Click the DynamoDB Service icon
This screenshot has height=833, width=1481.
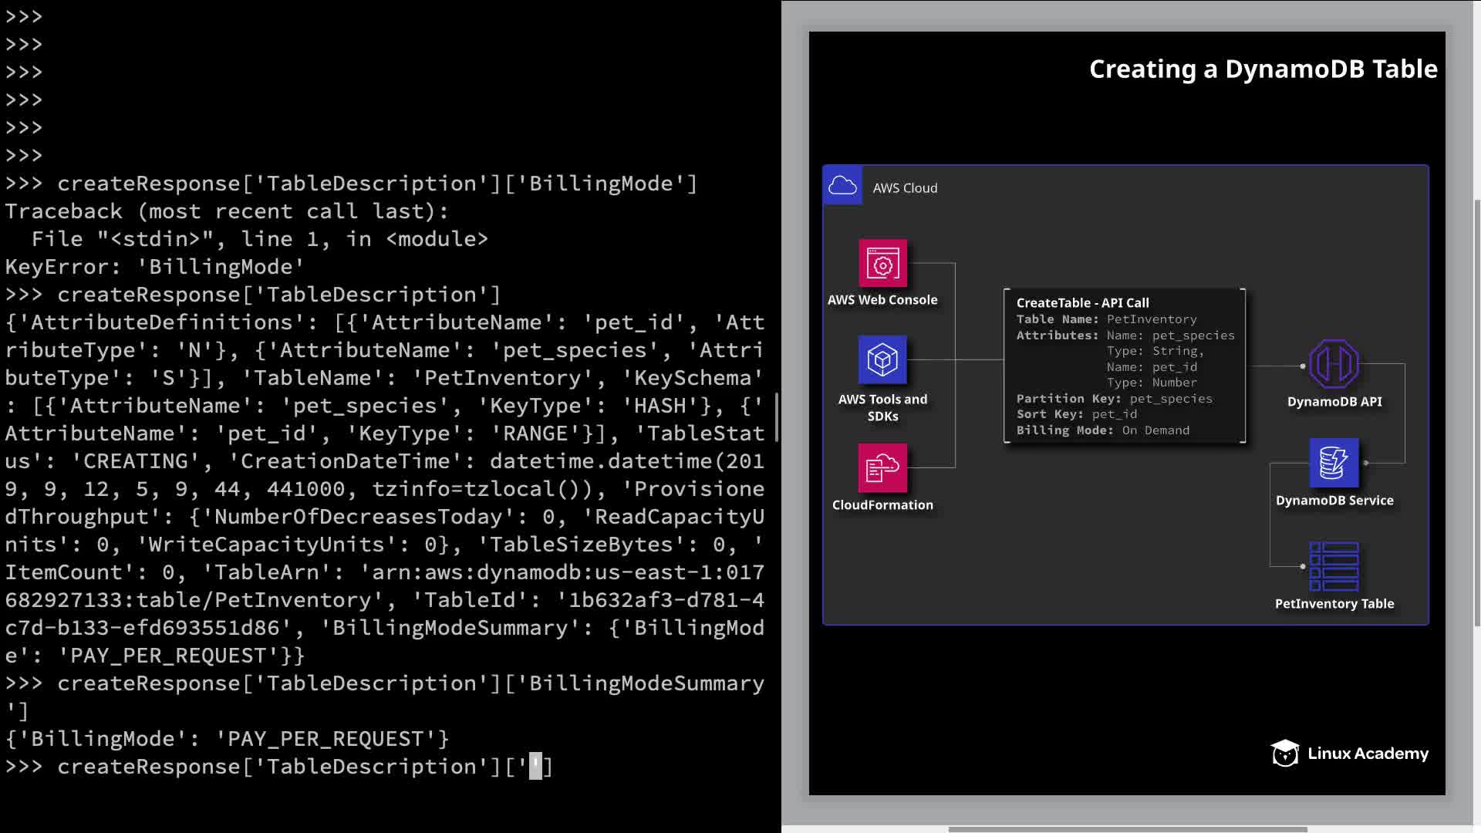tap(1334, 463)
